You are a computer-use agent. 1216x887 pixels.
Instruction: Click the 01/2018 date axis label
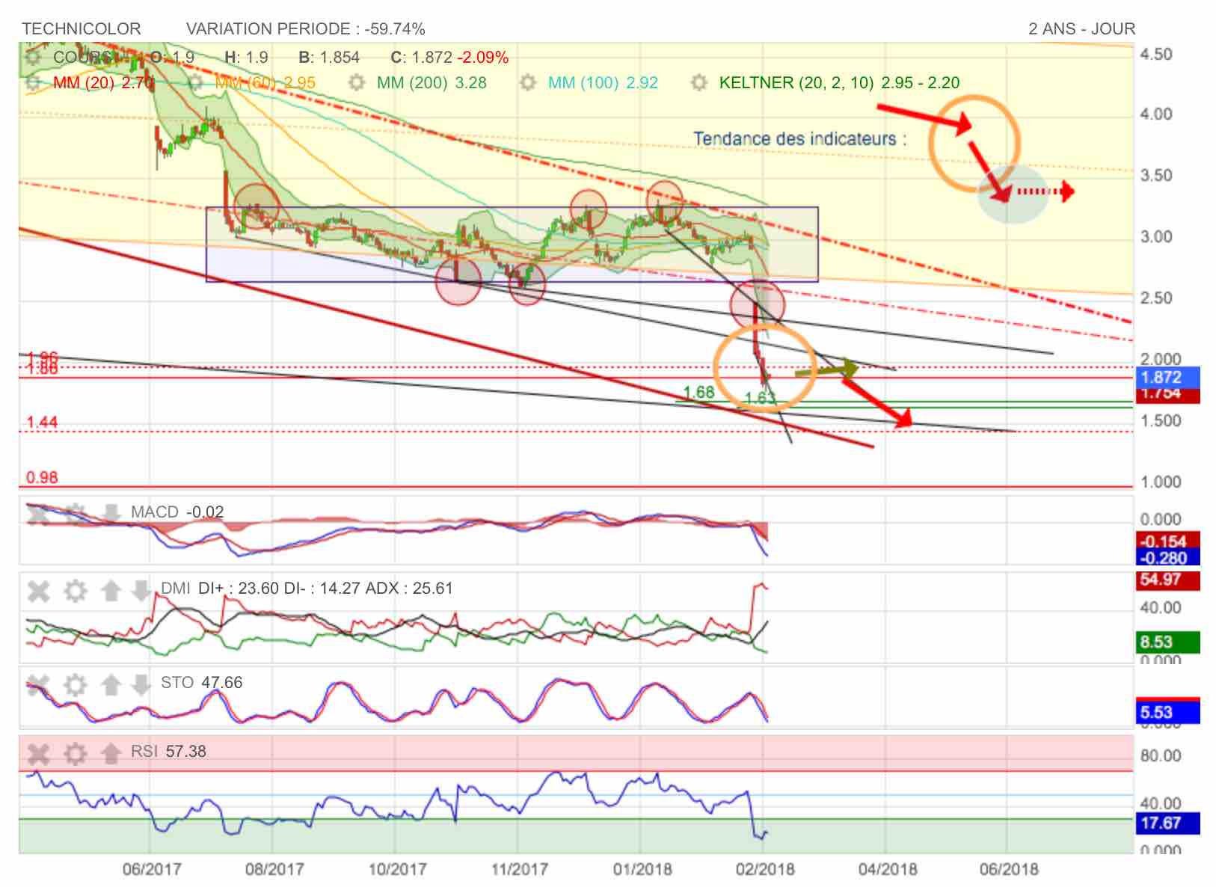pyautogui.click(x=642, y=869)
